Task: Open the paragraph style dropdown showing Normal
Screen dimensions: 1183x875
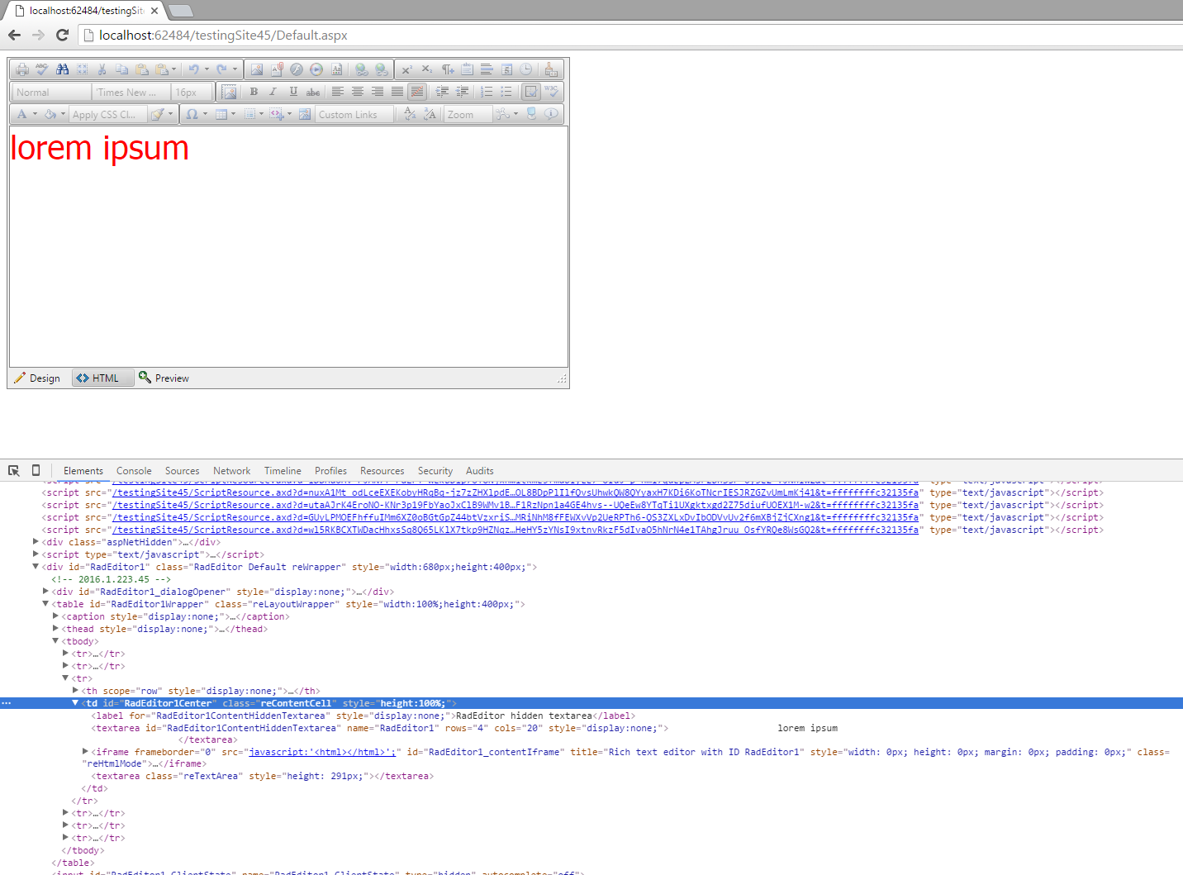Action: pyautogui.click(x=51, y=93)
